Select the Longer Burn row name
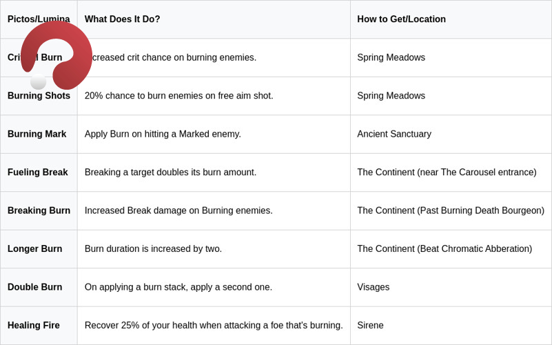Viewport: 552px width, 345px height. (x=34, y=249)
